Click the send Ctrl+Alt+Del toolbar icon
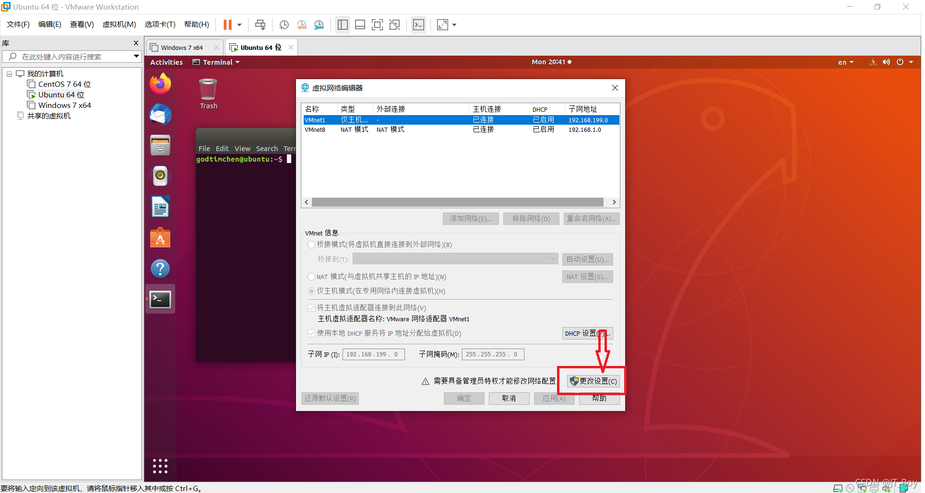Image resolution: width=925 pixels, height=493 pixels. [260, 24]
